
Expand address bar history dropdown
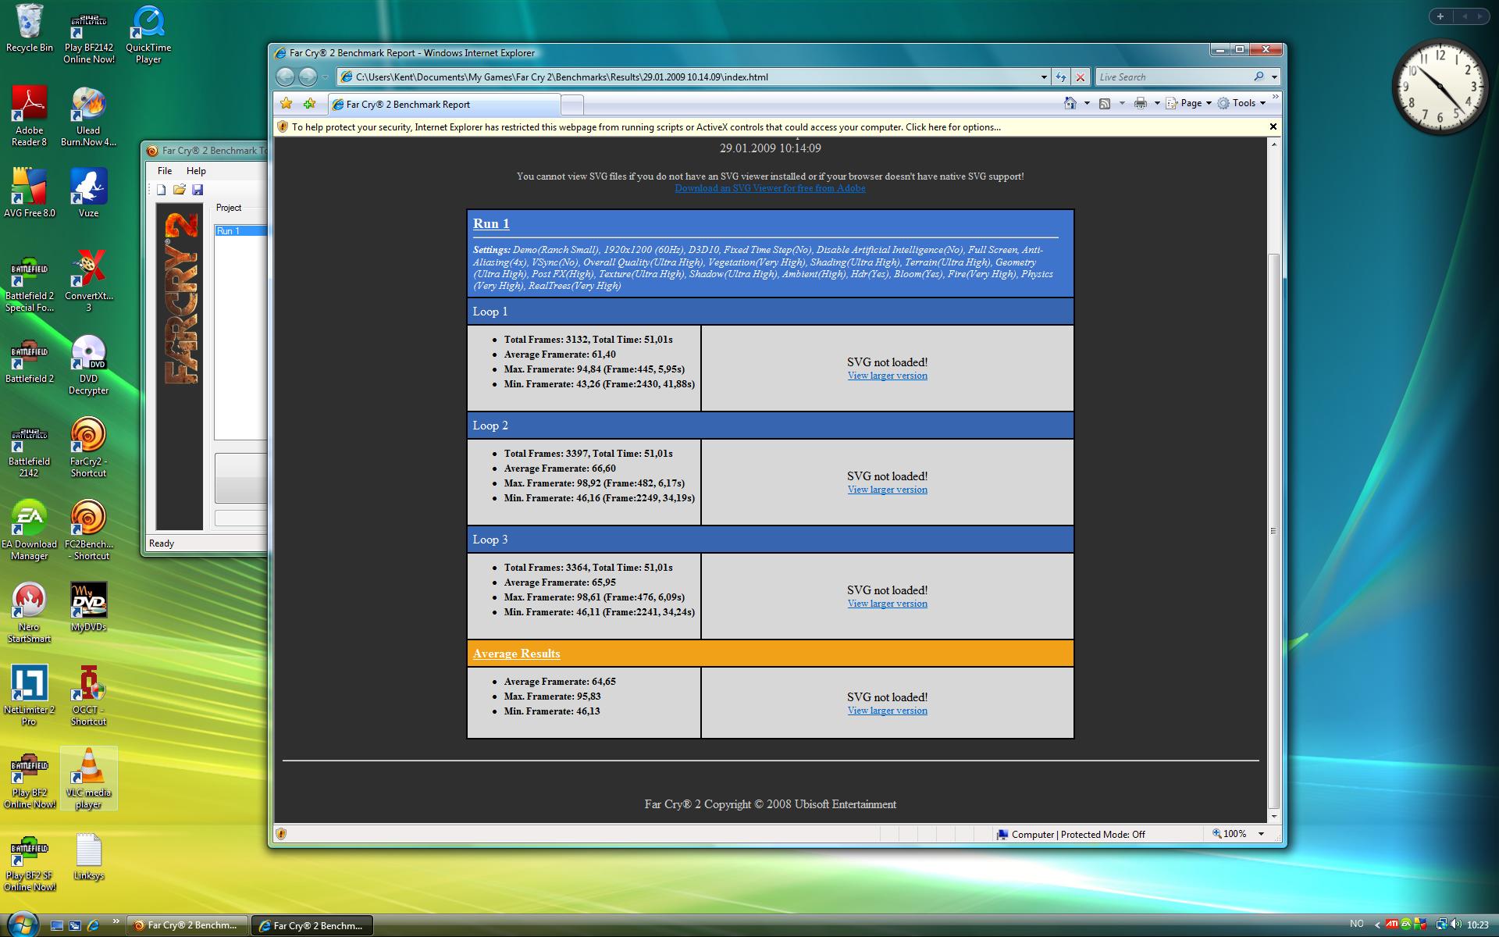(x=1044, y=77)
